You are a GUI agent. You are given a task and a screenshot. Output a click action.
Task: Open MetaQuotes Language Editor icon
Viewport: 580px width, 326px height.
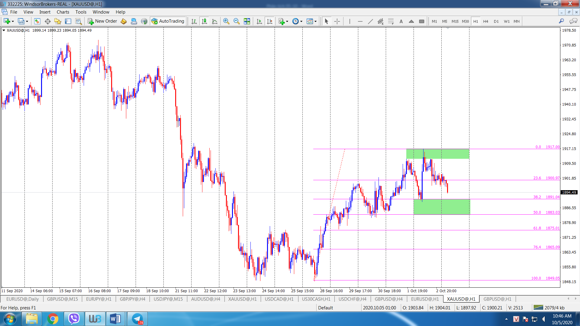pos(124,21)
